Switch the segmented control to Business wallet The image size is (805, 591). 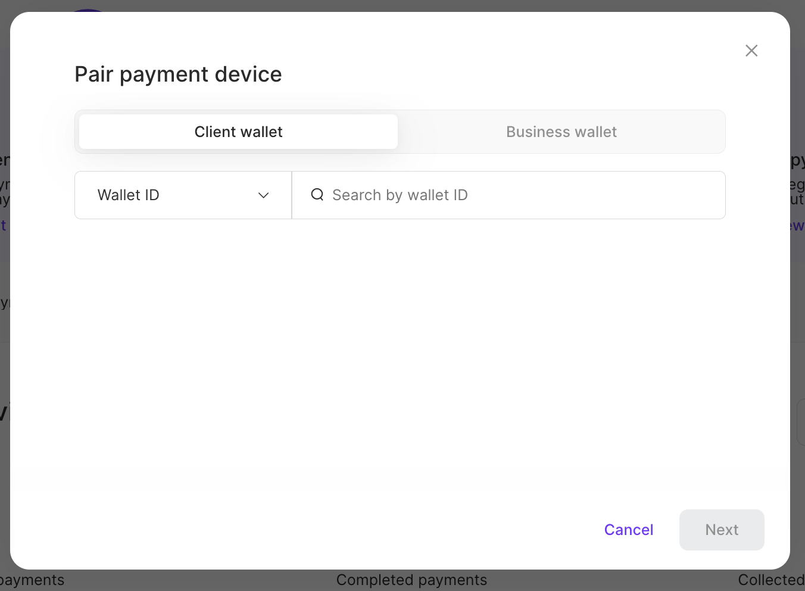pyautogui.click(x=561, y=132)
